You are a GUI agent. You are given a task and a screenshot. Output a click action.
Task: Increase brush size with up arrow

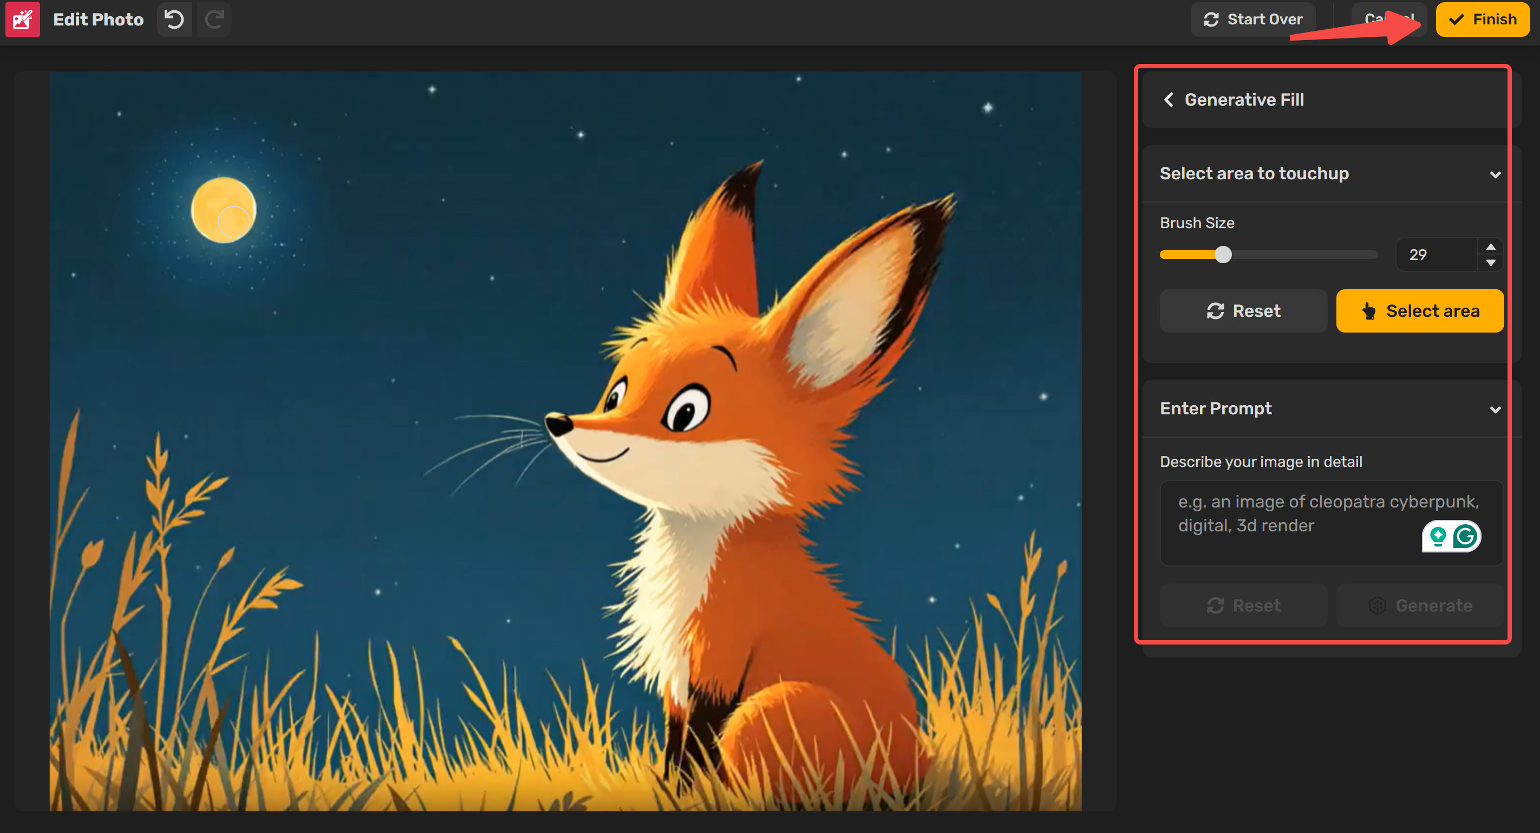(x=1490, y=247)
